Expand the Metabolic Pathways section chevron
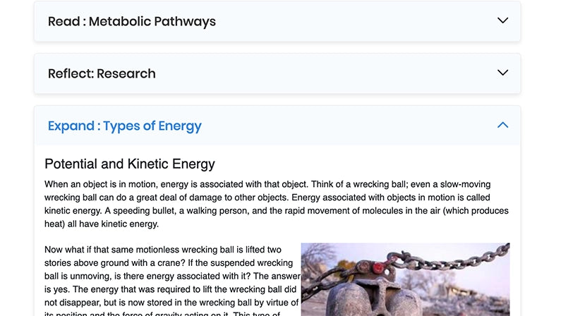 (502, 20)
